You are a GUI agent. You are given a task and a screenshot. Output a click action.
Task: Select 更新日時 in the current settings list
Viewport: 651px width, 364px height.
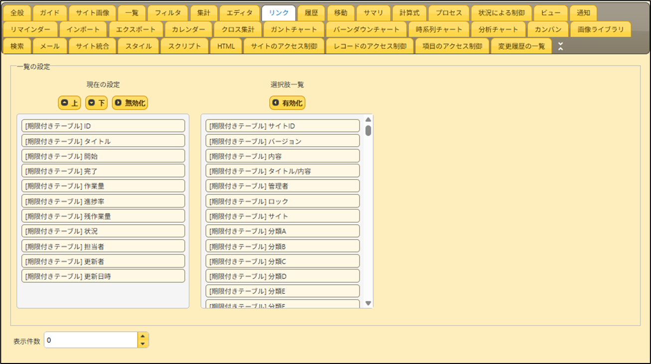coord(103,276)
